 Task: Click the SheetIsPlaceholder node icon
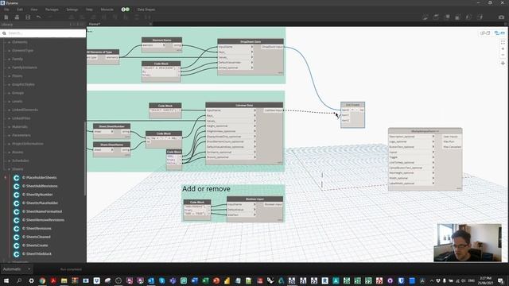click(16, 203)
